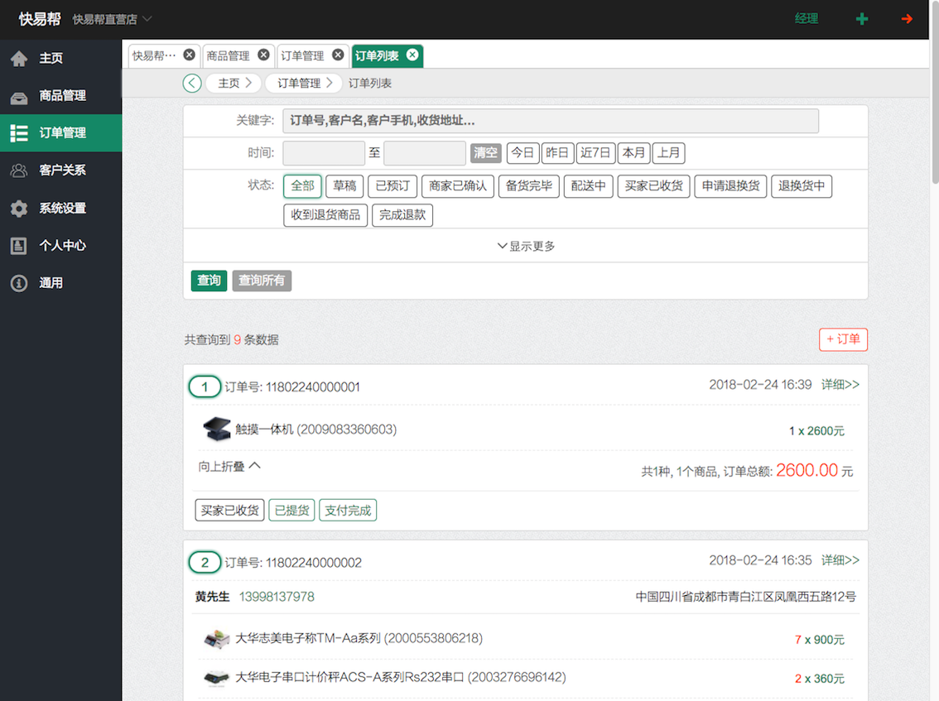This screenshot has height=701, width=939.
Task: Click 订单管理 breadcrumb item
Action: pyautogui.click(x=304, y=84)
